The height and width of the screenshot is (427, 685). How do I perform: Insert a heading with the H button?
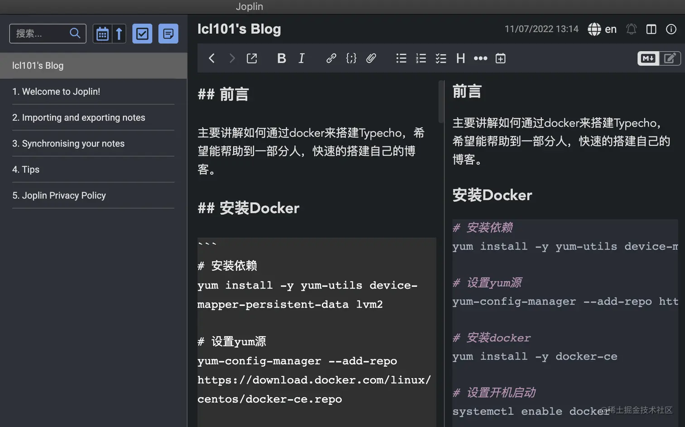tap(461, 58)
